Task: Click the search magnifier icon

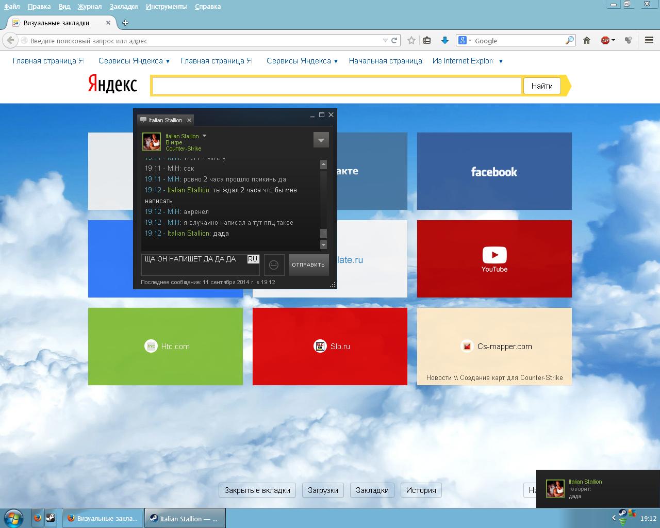Action: pos(570,40)
